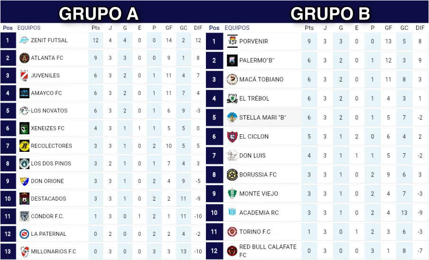Click the Recolectores yellow logo

coord(24,146)
